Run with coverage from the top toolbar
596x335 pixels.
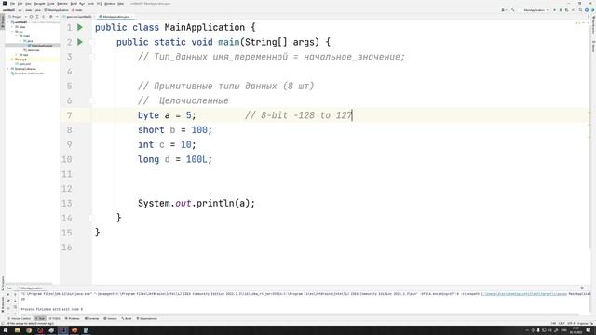567,10
